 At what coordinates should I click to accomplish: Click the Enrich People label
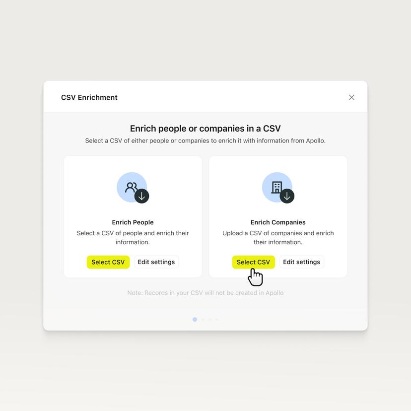[x=133, y=222]
